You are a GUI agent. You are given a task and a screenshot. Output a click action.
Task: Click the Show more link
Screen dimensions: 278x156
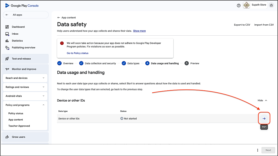coord(139,31)
